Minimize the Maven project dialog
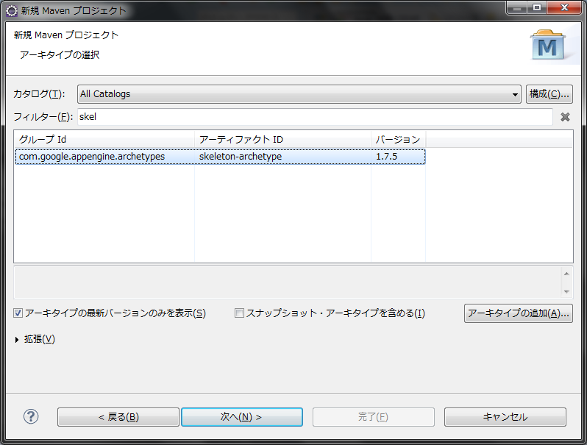 pos(517,7)
